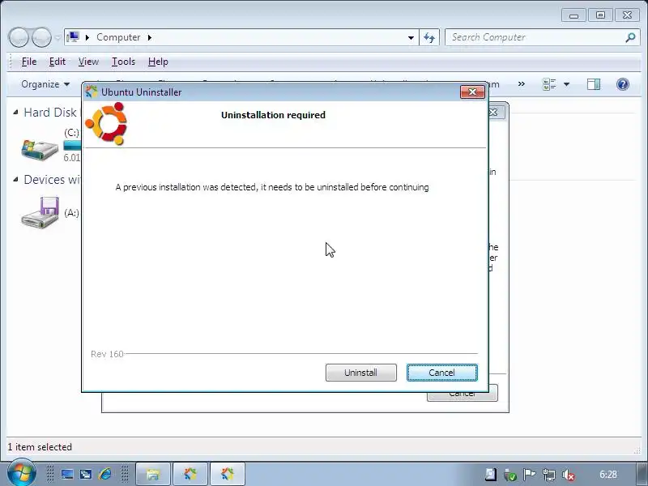The width and height of the screenshot is (648, 486).
Task: Click Ubuntu Uninstaller title bar icon
Action: [x=91, y=92]
